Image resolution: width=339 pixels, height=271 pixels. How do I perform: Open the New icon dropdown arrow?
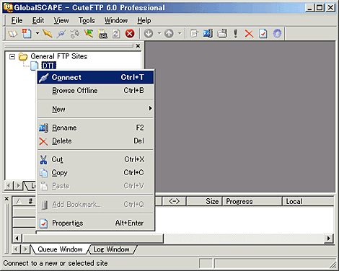38,33
